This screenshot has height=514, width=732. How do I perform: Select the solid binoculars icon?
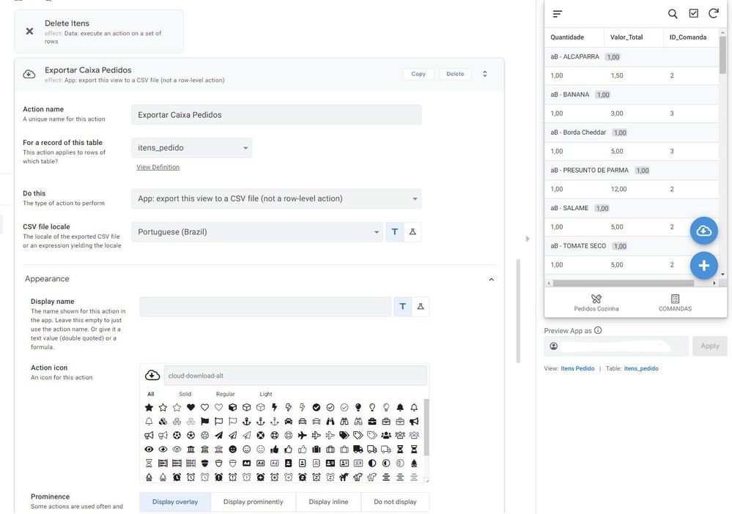[330, 422]
